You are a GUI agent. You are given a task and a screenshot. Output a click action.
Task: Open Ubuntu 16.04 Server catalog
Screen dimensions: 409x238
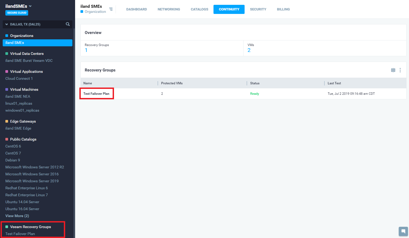click(x=22, y=209)
